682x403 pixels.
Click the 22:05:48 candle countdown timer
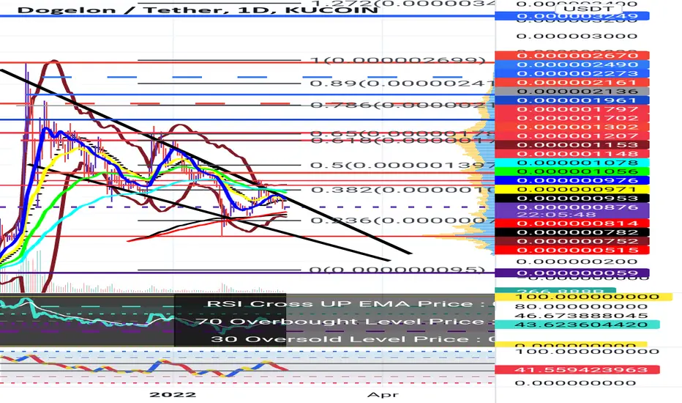556,215
